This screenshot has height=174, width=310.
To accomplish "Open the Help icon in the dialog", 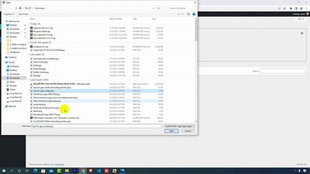I will tap(194, 14).
